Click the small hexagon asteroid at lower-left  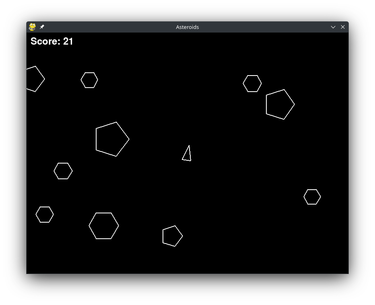pos(45,215)
